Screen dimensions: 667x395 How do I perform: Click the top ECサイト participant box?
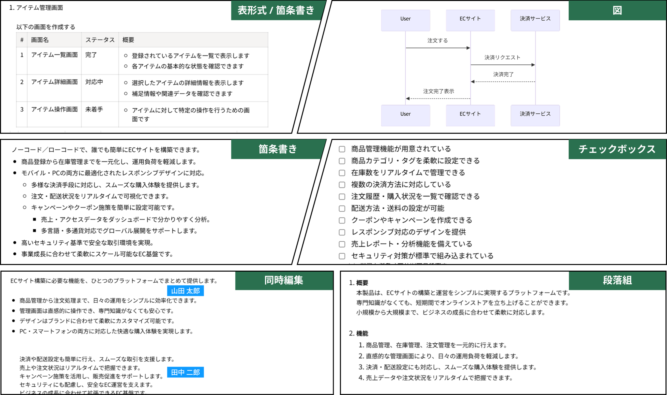click(x=470, y=20)
